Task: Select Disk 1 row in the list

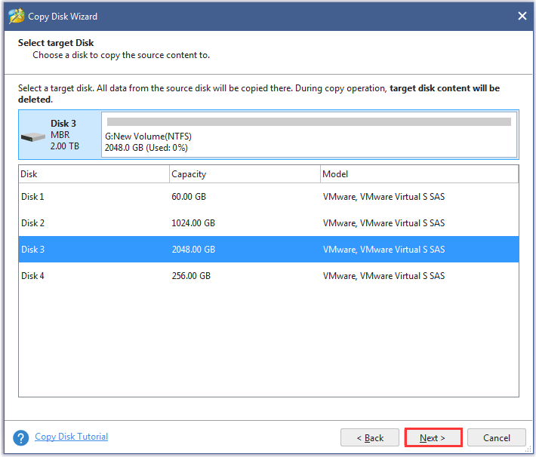Action: [269, 196]
